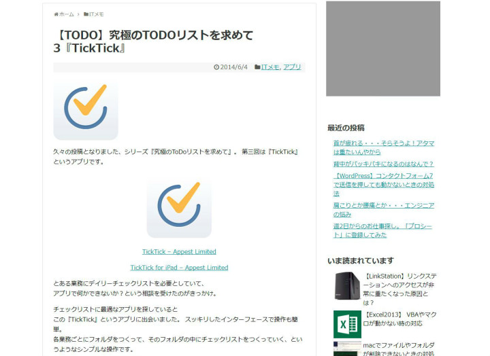This screenshot has height=356, width=490.
Task: Open TickTick – Appest Limited link
Action: pyautogui.click(x=179, y=252)
